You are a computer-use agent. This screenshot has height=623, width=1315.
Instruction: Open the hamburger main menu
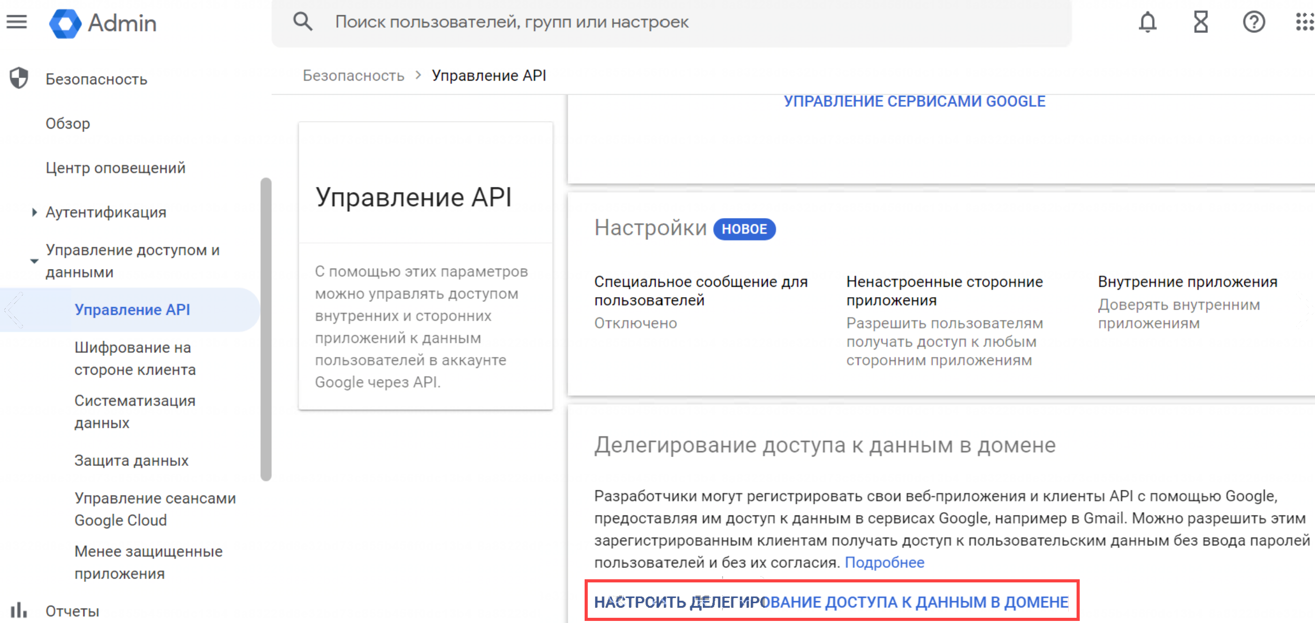17,22
